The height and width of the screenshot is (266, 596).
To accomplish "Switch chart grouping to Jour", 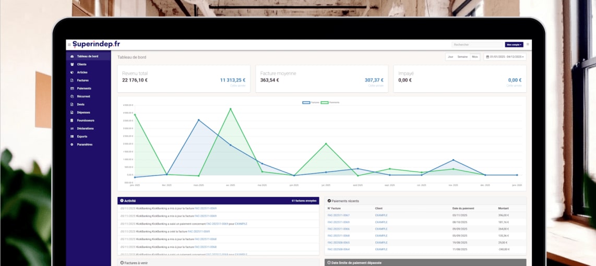I will click(x=450, y=57).
